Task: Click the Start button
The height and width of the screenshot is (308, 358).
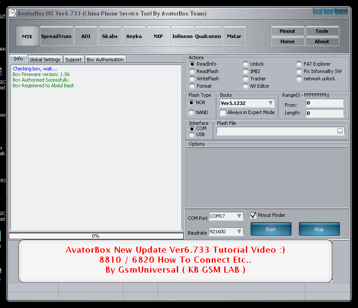Action: (271, 229)
